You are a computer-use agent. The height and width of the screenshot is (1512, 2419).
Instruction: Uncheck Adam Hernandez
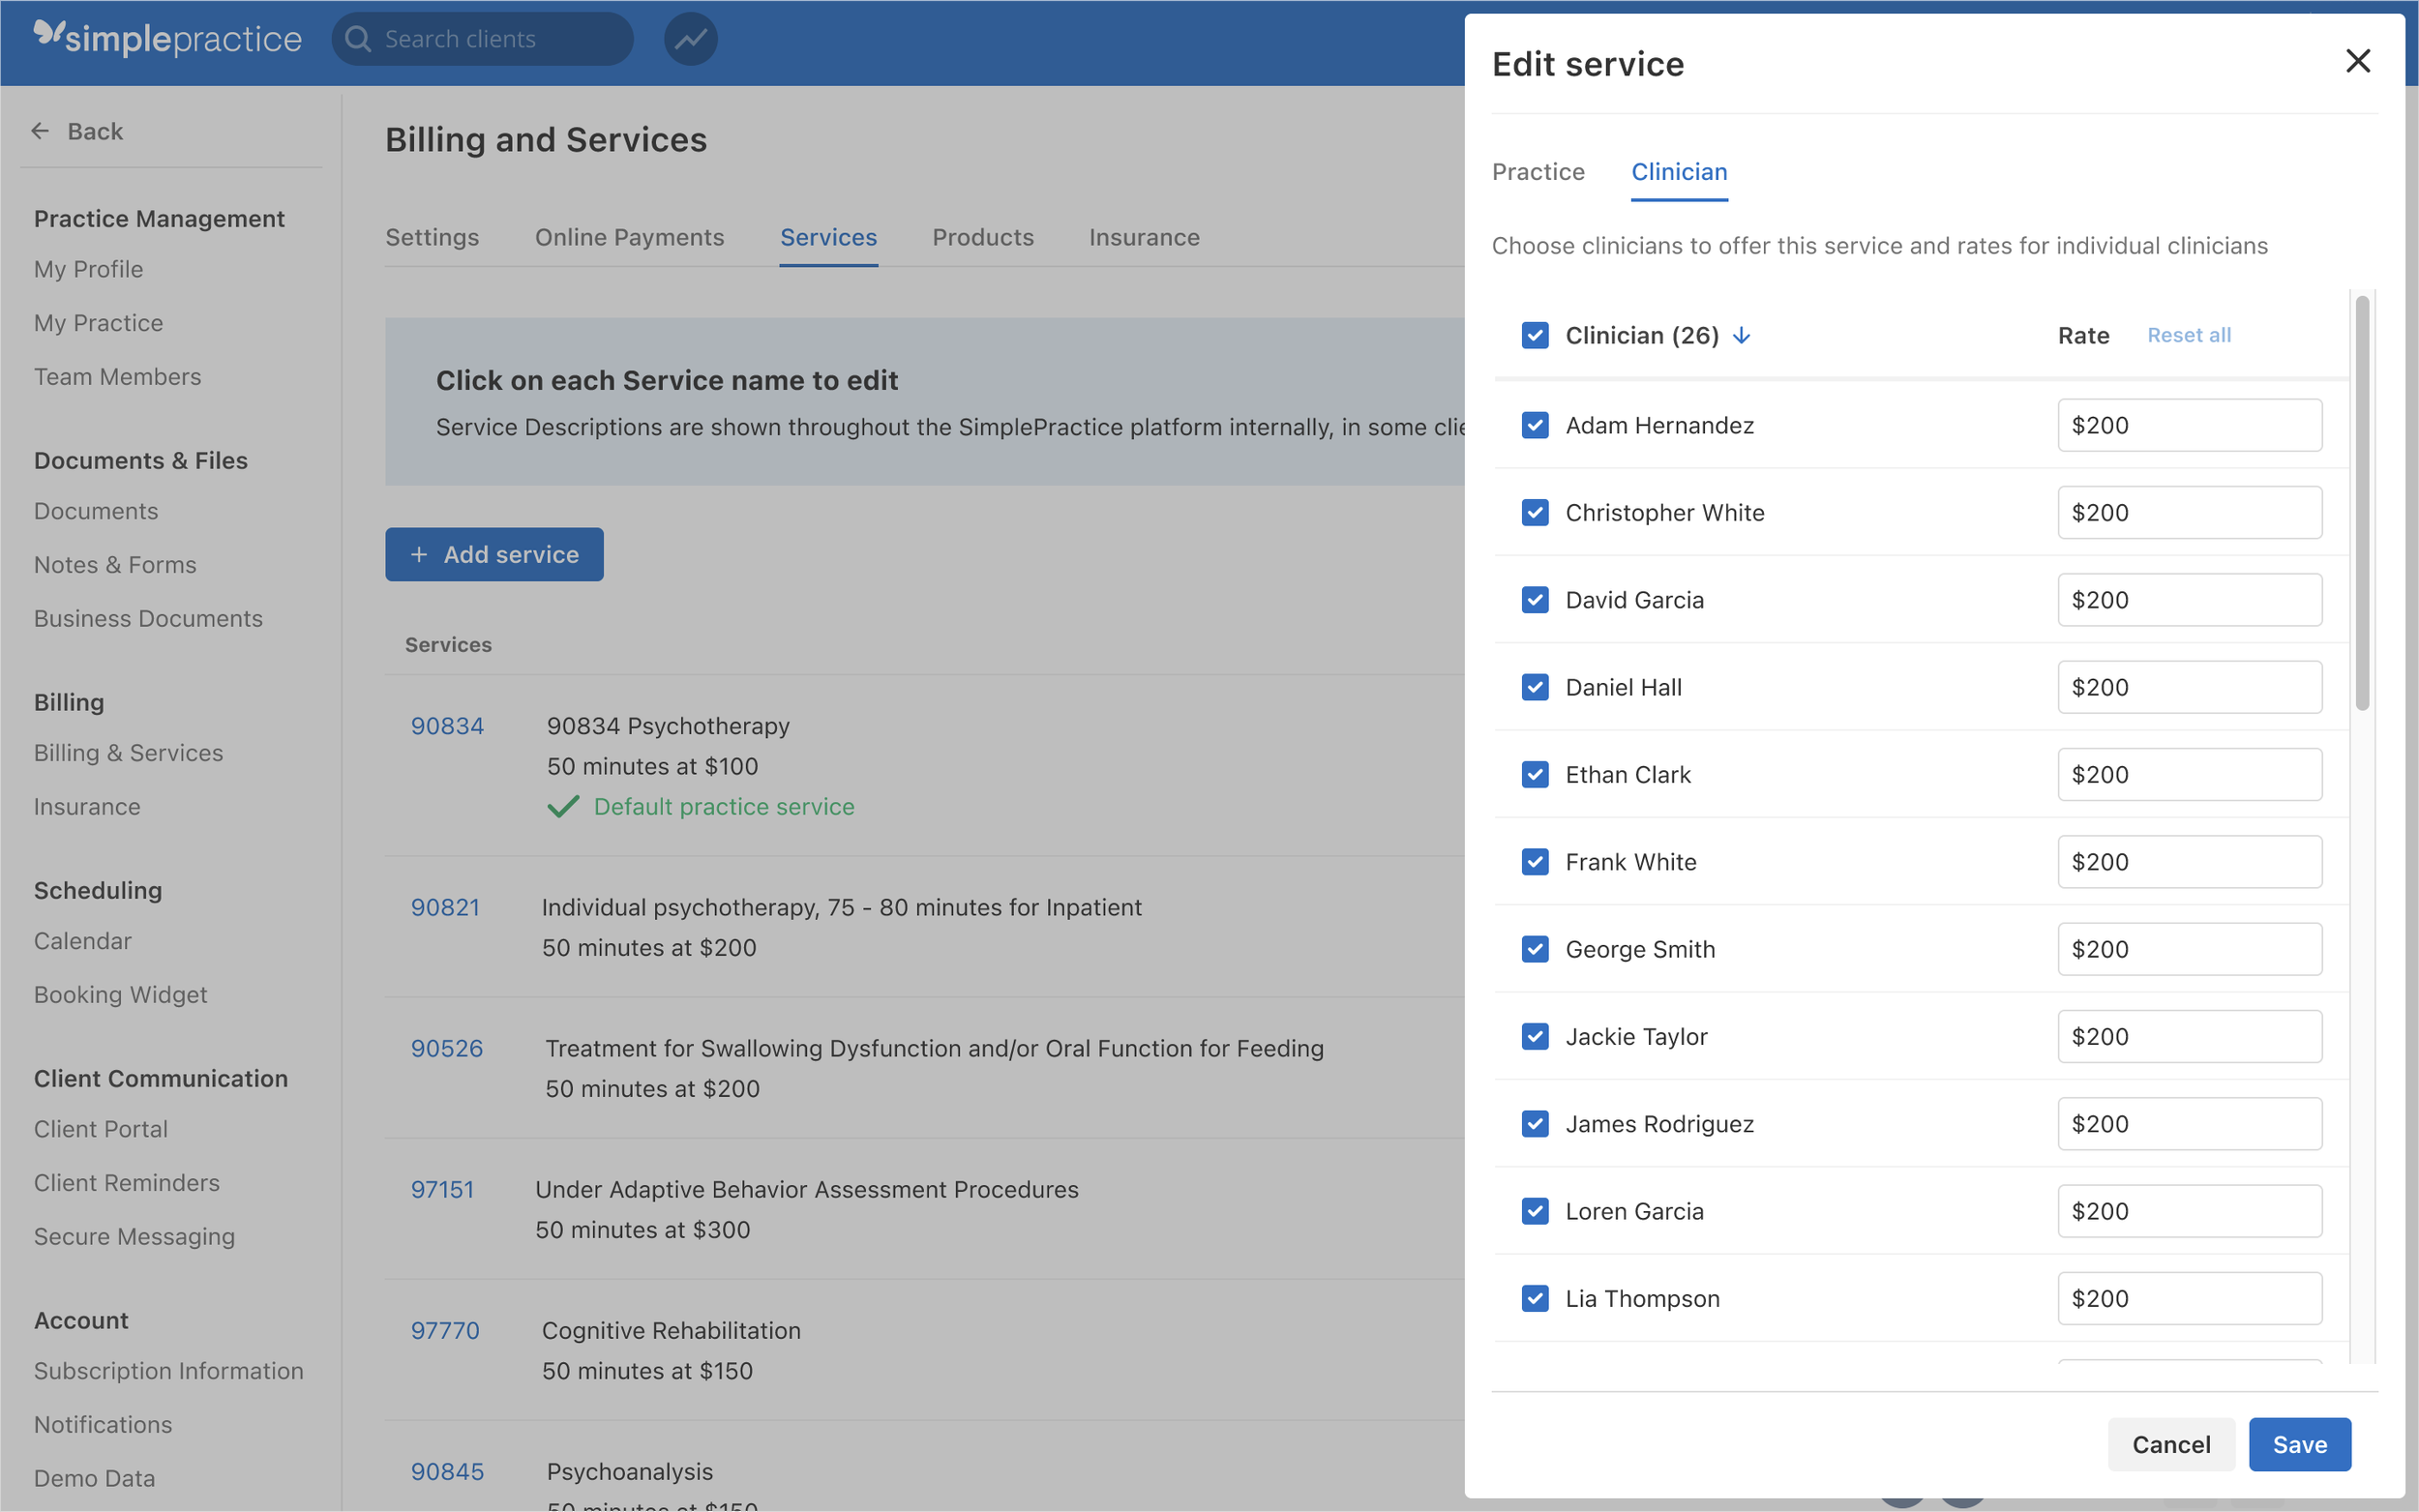pyautogui.click(x=1535, y=425)
